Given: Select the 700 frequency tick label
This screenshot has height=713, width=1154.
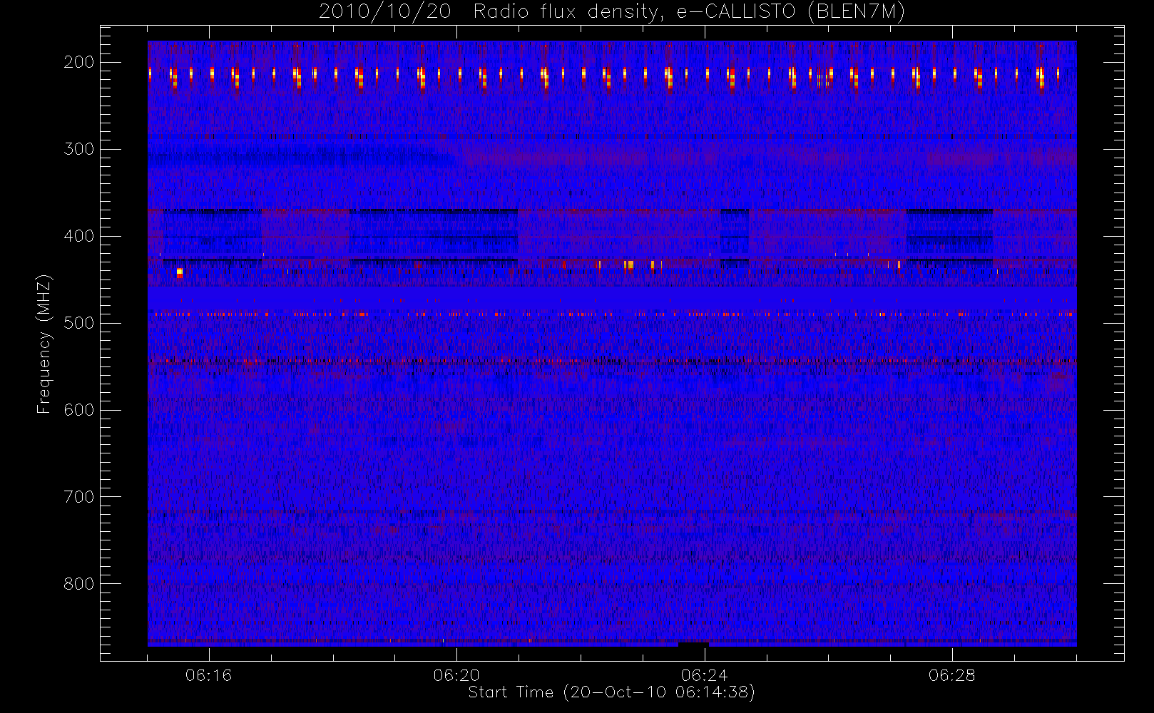Looking at the screenshot, I should [79, 497].
